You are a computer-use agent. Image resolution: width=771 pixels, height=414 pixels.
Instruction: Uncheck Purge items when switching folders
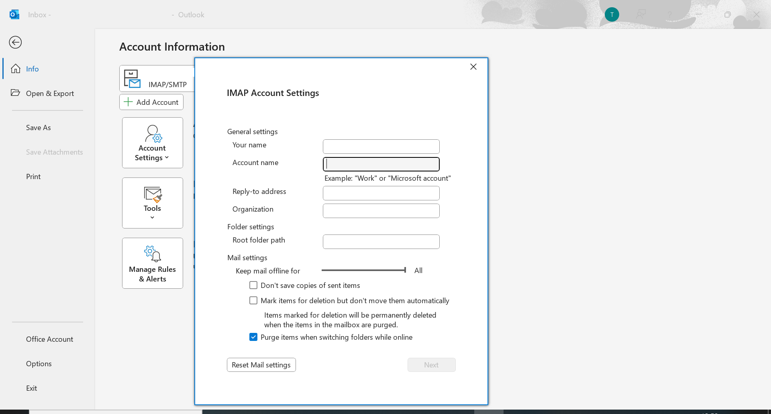(253, 337)
